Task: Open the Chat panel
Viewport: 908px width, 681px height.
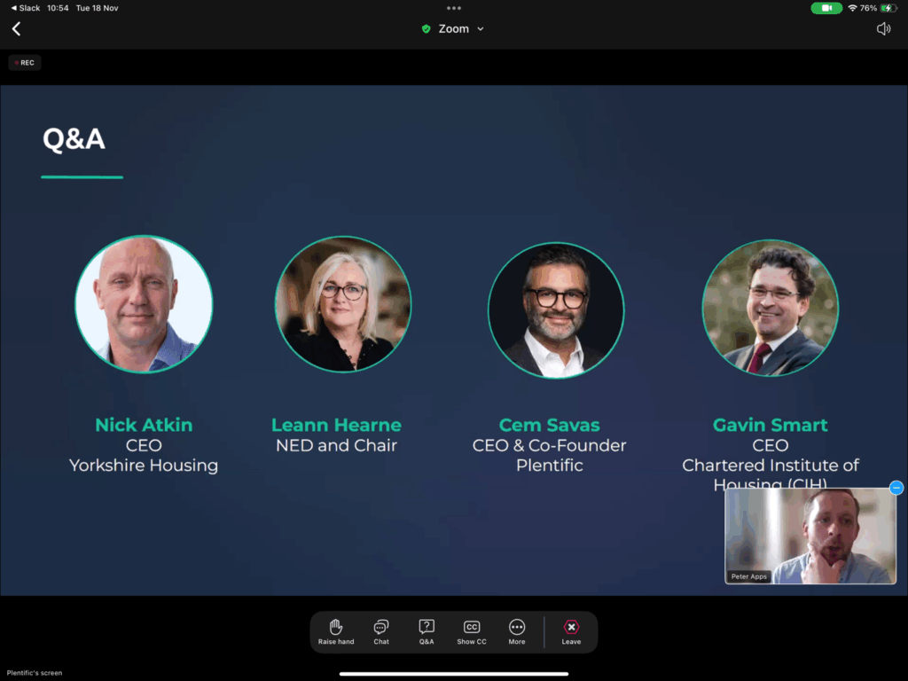Action: pyautogui.click(x=381, y=631)
